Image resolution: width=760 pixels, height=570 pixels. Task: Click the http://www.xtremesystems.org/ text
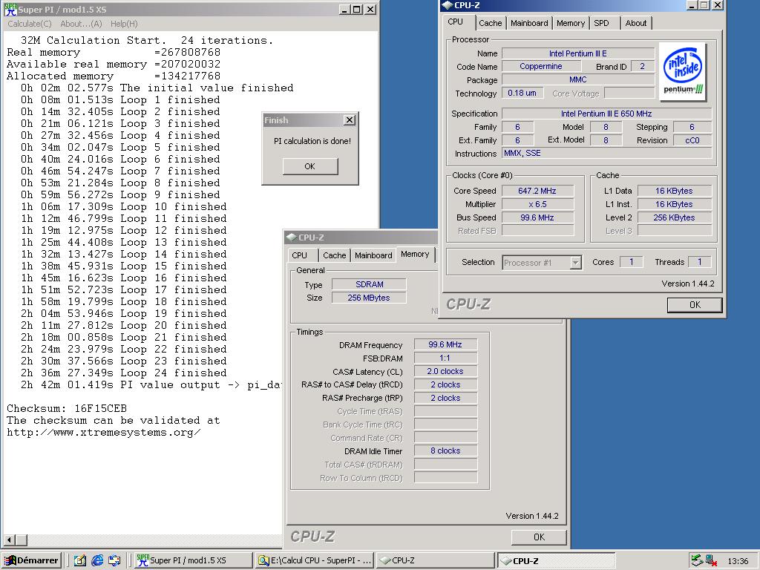[104, 433]
